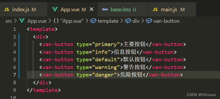
Task: Click line number 3 in gutter
Action: (15, 44)
